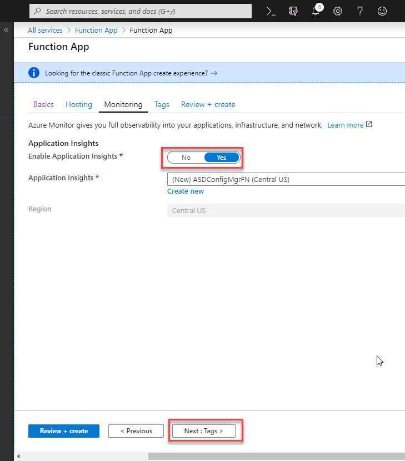
Task: Click the blue info icon in banner
Action: tap(34, 73)
